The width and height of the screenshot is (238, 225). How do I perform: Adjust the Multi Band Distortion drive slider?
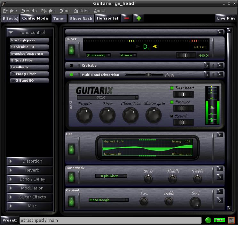pyautogui.click(x=144, y=75)
